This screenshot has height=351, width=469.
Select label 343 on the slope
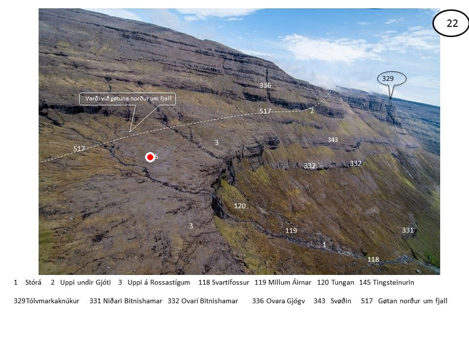pyautogui.click(x=333, y=140)
